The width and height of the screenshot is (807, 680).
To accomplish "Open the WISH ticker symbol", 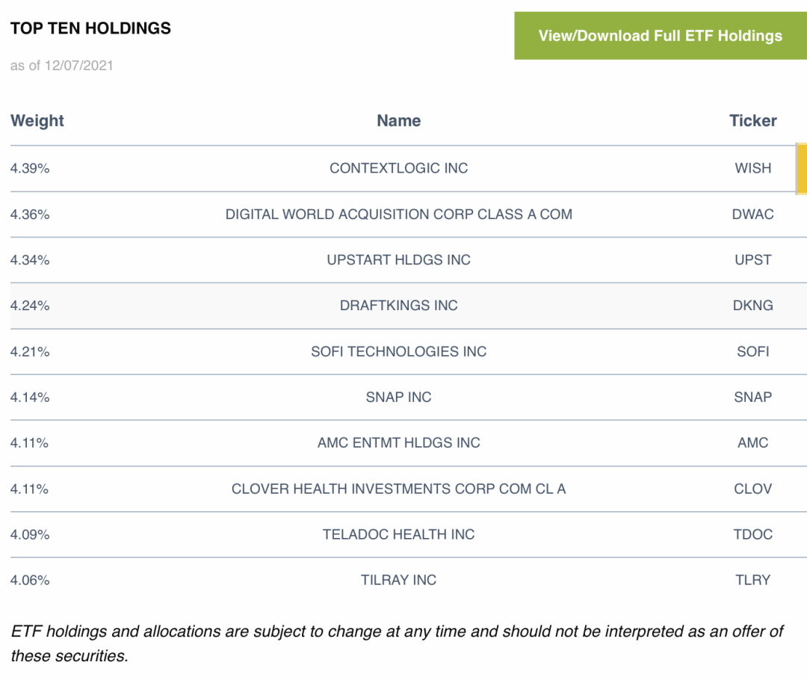I will point(752,168).
